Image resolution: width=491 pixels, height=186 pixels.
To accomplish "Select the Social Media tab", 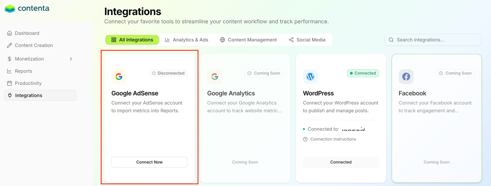I will point(307,40).
